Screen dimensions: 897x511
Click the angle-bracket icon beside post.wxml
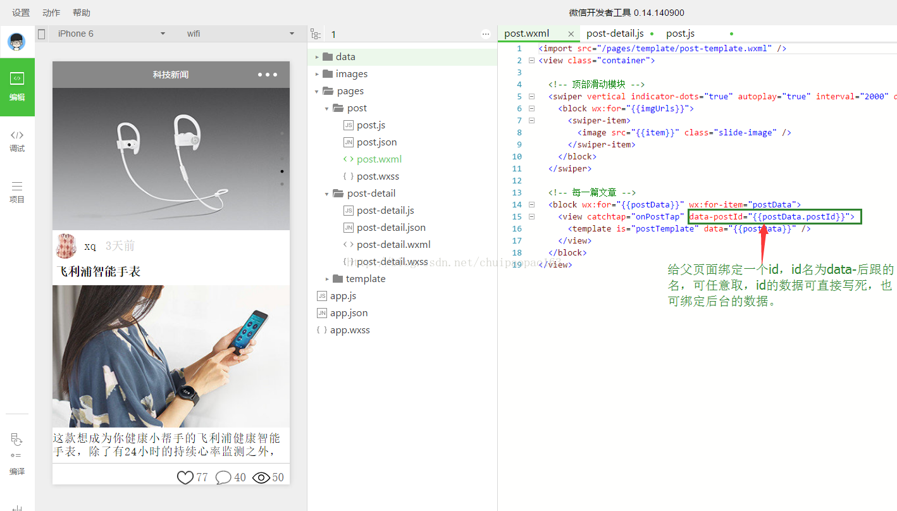coord(349,159)
